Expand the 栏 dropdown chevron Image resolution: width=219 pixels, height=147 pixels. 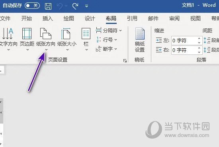click(86, 50)
